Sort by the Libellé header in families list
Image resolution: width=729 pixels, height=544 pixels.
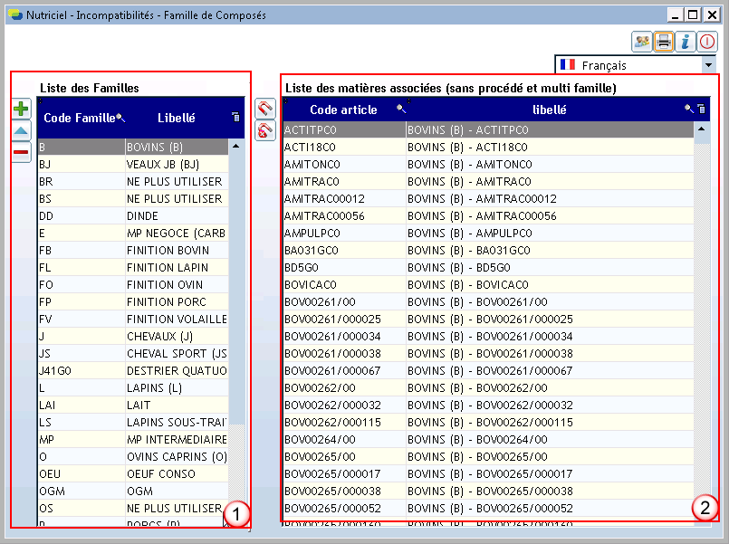177,118
